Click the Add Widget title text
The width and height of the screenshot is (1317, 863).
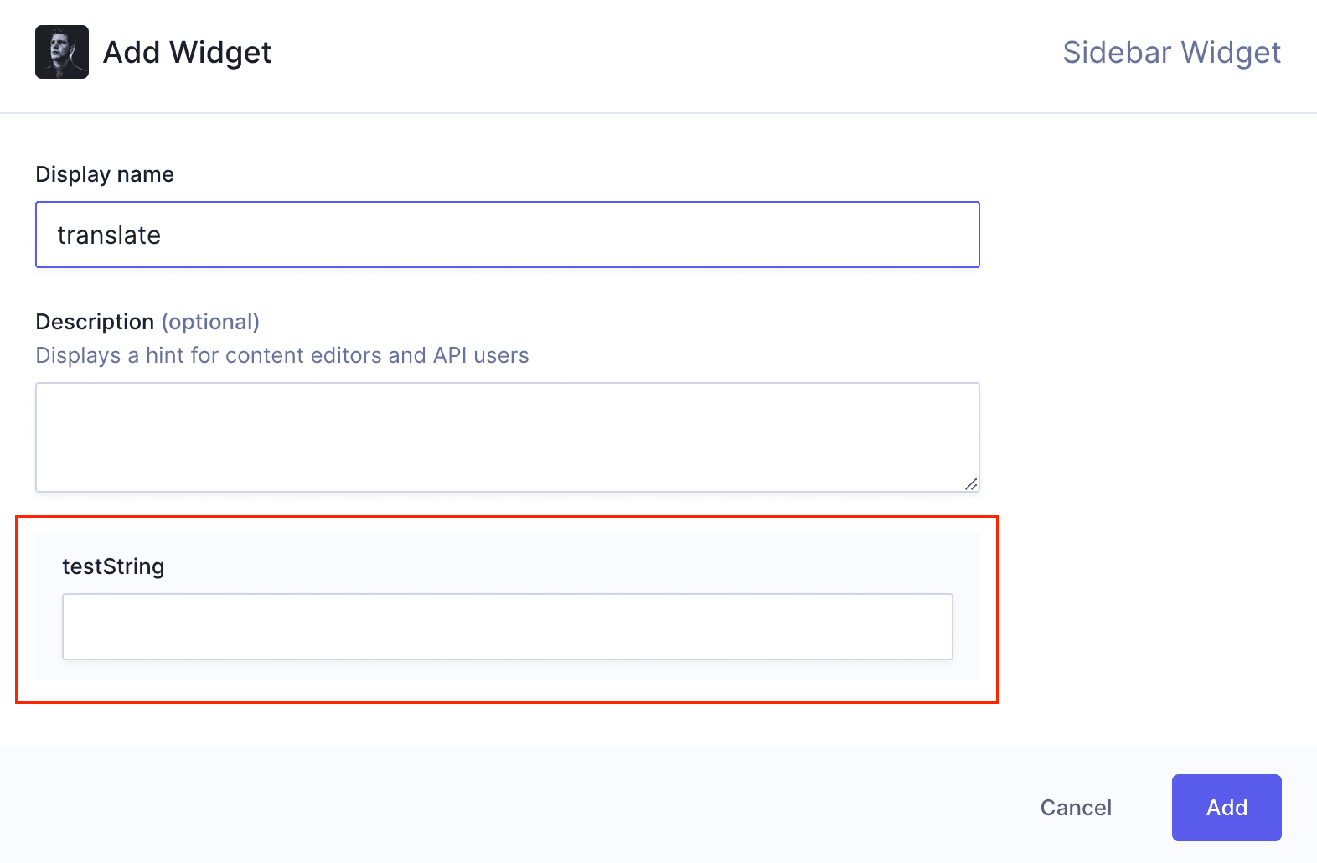pos(186,52)
